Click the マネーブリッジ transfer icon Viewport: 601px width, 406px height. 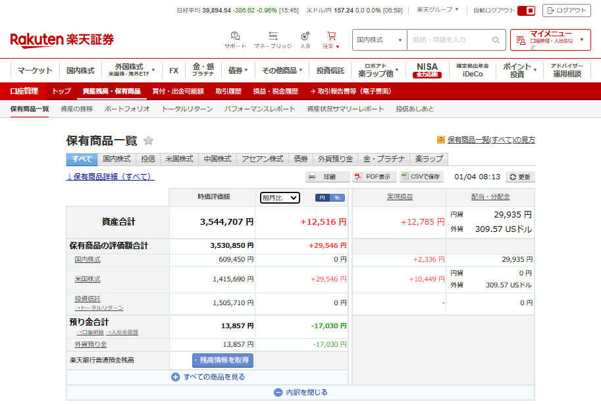click(273, 37)
